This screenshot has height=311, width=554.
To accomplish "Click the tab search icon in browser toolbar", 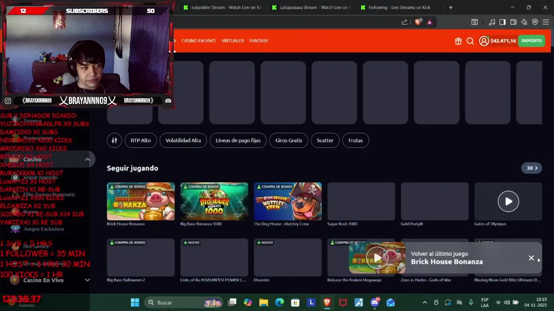I will pos(474,22).
